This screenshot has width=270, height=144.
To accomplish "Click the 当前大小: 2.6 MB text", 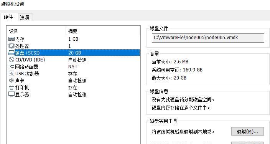I will coord(170,62).
